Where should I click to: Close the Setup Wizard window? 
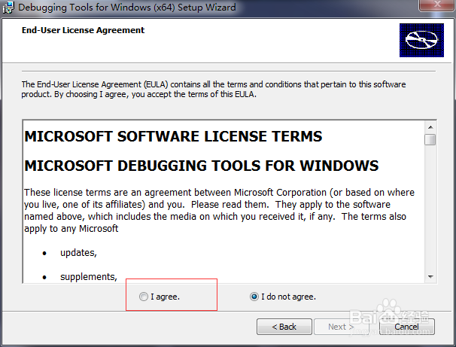[437, 5]
